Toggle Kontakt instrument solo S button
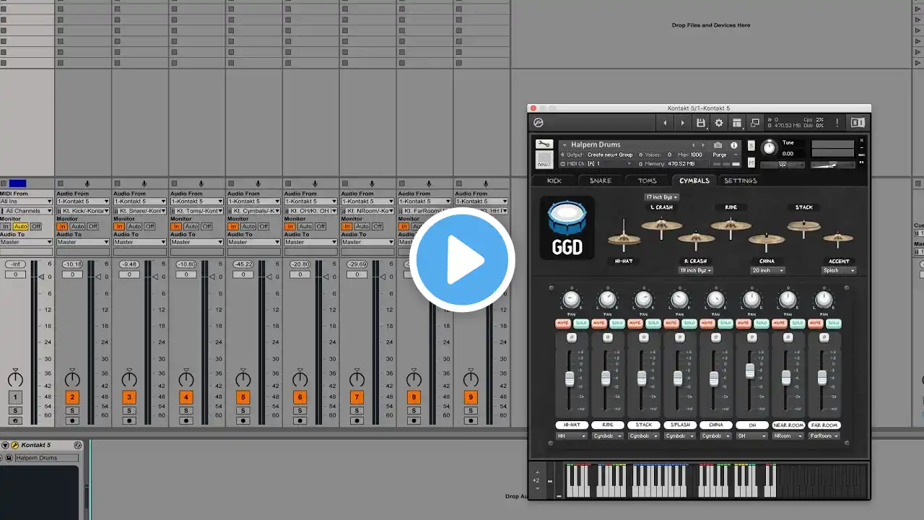 751,144
